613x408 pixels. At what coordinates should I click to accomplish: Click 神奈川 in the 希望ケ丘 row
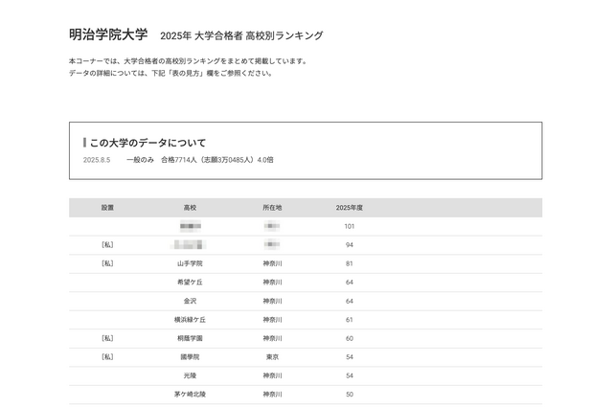pyautogui.click(x=272, y=283)
